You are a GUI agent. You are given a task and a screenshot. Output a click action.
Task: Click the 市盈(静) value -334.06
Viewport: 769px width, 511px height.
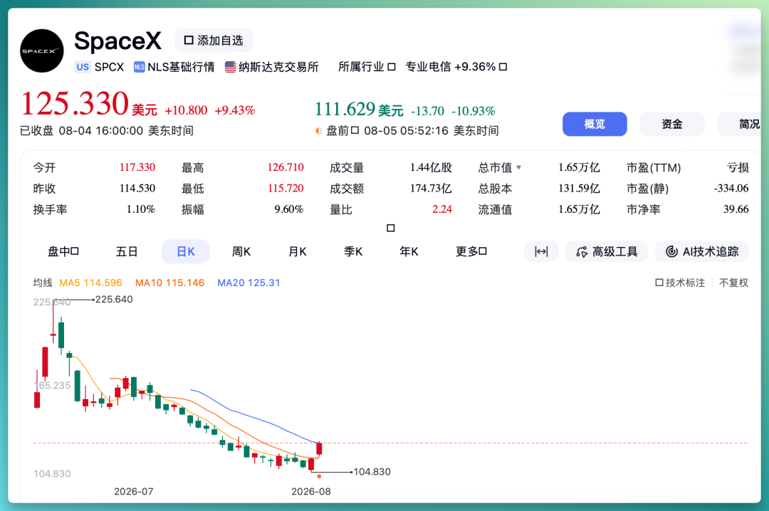point(731,189)
